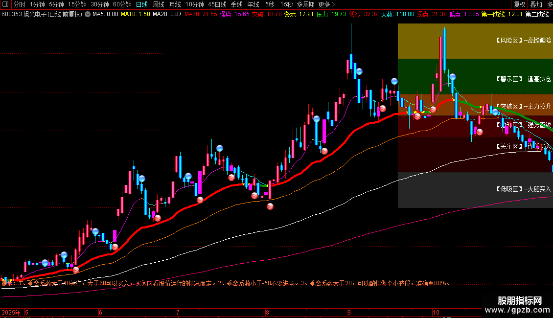Screen dimensions: 553x318
Task: Click the 【低吸区】--大胆买入 zone label
Action: (x=524, y=189)
